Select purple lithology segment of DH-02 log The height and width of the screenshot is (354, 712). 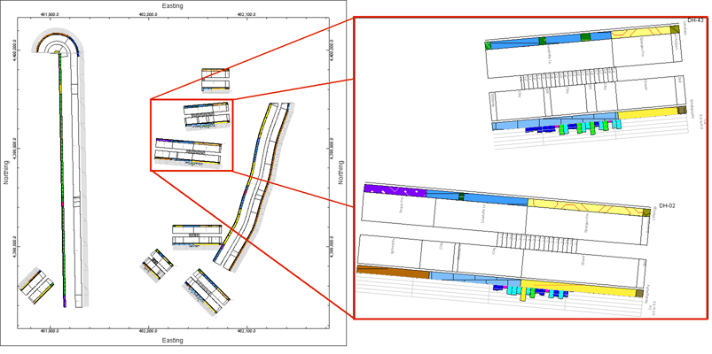(x=395, y=190)
